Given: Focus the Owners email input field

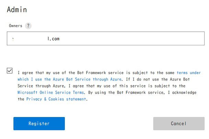Looking at the screenshot, I should coord(103,39).
